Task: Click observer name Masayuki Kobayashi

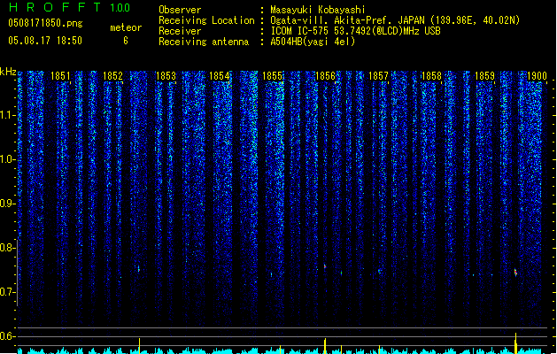Action: (318, 10)
